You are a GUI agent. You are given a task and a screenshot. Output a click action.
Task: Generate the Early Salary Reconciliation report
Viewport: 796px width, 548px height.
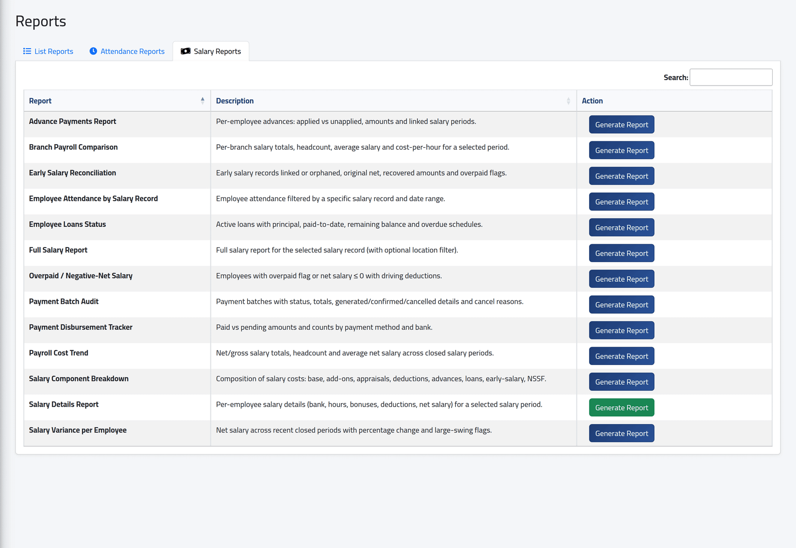(x=621, y=176)
